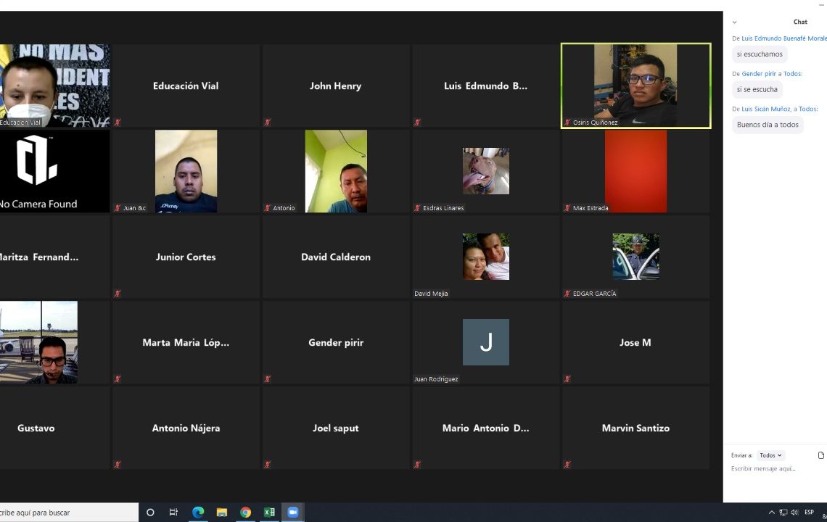Click the volume icon in system tray
Screen dimensions: 827x522
point(794,512)
